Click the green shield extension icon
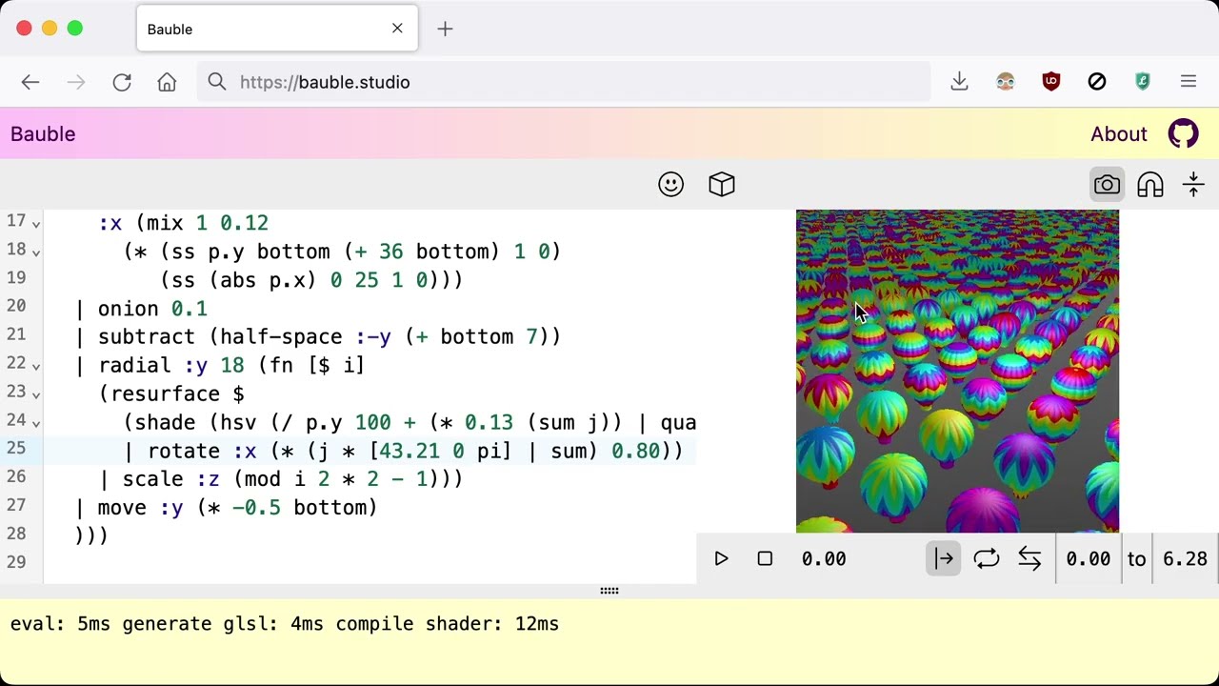Viewport: 1219px width, 686px height. point(1143,83)
